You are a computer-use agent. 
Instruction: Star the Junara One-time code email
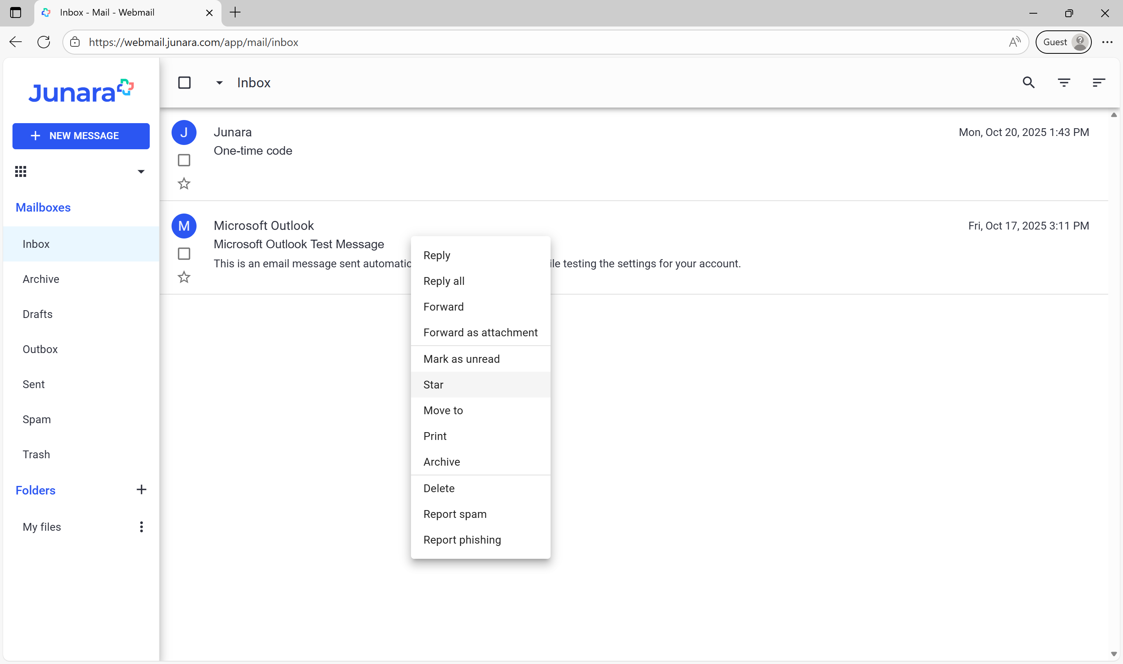tap(184, 184)
